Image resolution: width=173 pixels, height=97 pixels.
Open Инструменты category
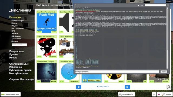(x=17, y=28)
